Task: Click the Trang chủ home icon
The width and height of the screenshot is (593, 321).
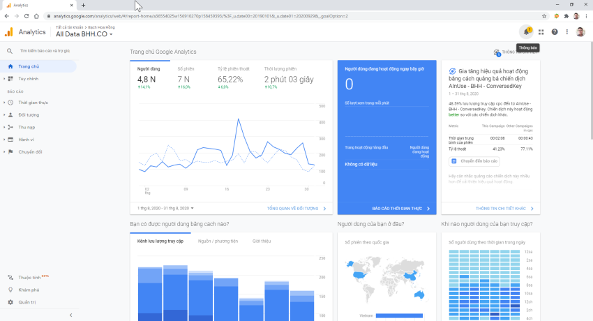Action: pos(10,66)
